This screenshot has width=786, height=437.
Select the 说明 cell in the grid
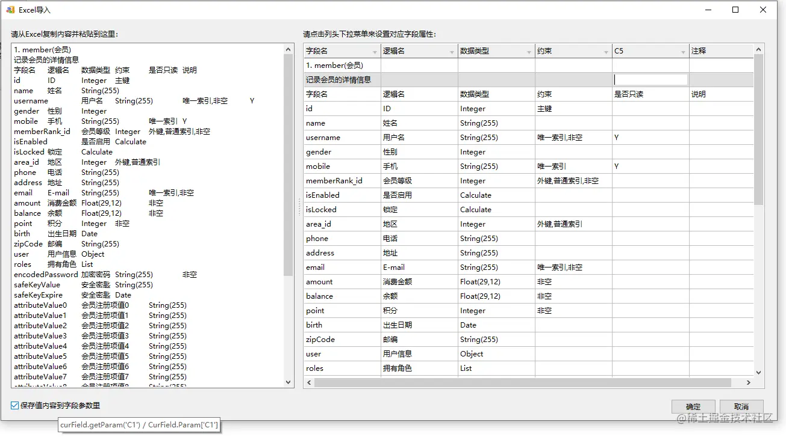(722, 94)
